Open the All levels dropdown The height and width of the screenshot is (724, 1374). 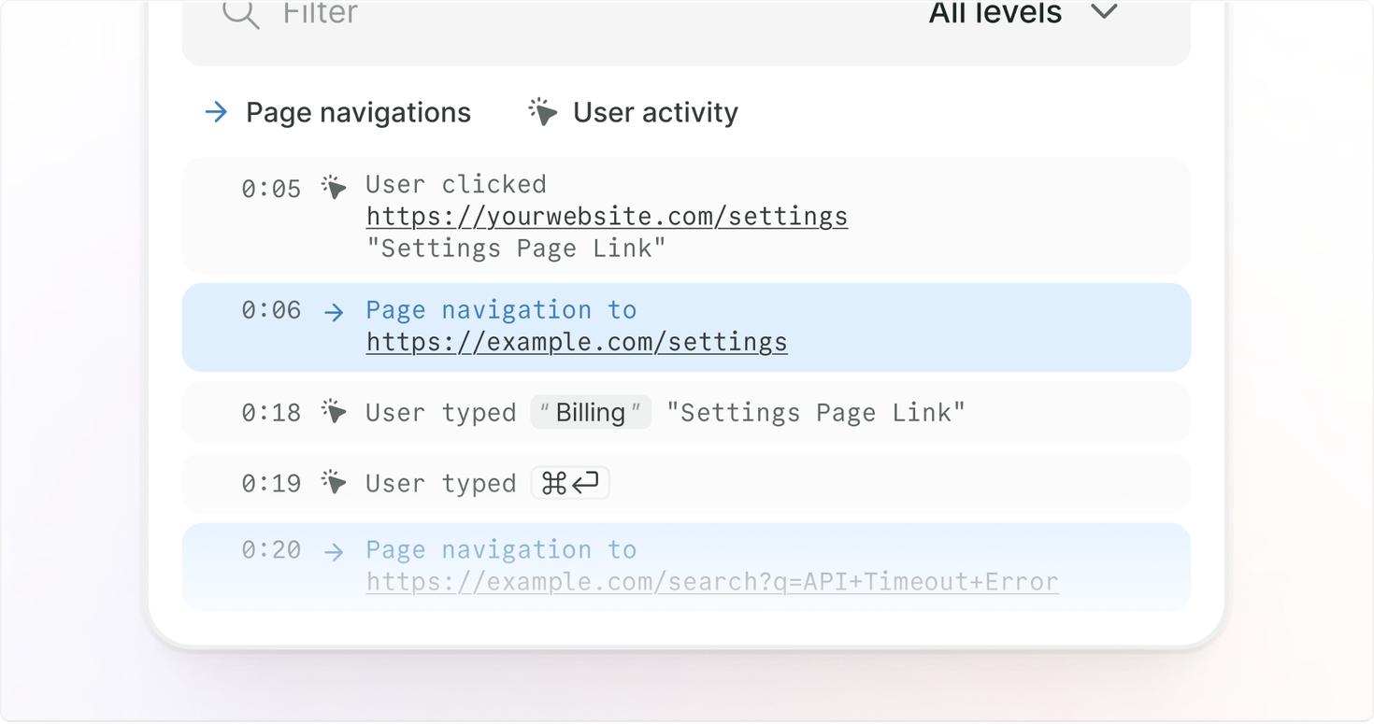1023,13
